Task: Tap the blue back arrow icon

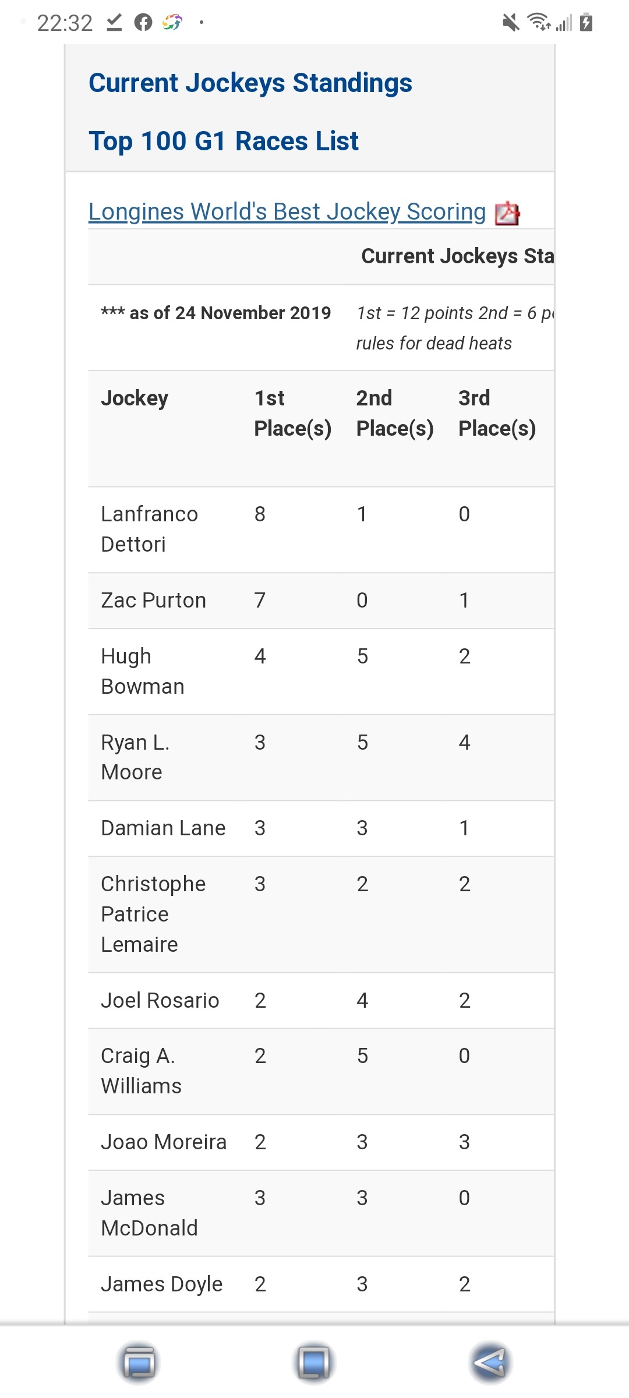Action: (x=490, y=1363)
